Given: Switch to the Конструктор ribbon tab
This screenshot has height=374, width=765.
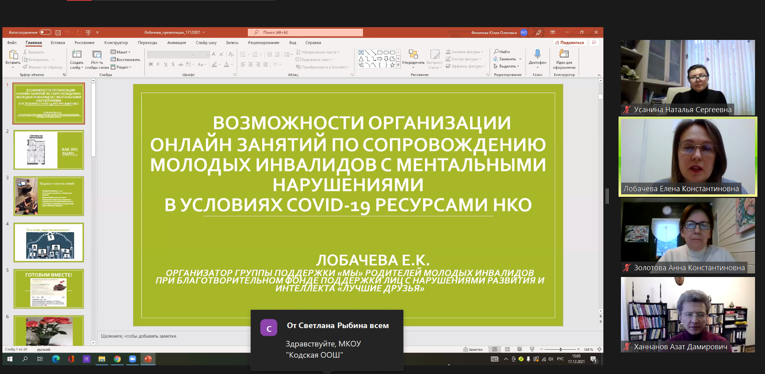Looking at the screenshot, I should point(116,43).
